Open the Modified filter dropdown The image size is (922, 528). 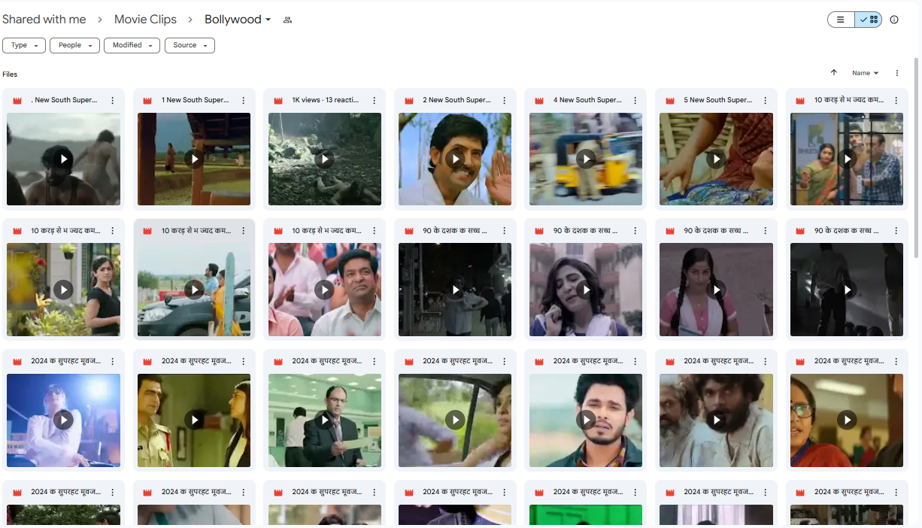(x=132, y=46)
